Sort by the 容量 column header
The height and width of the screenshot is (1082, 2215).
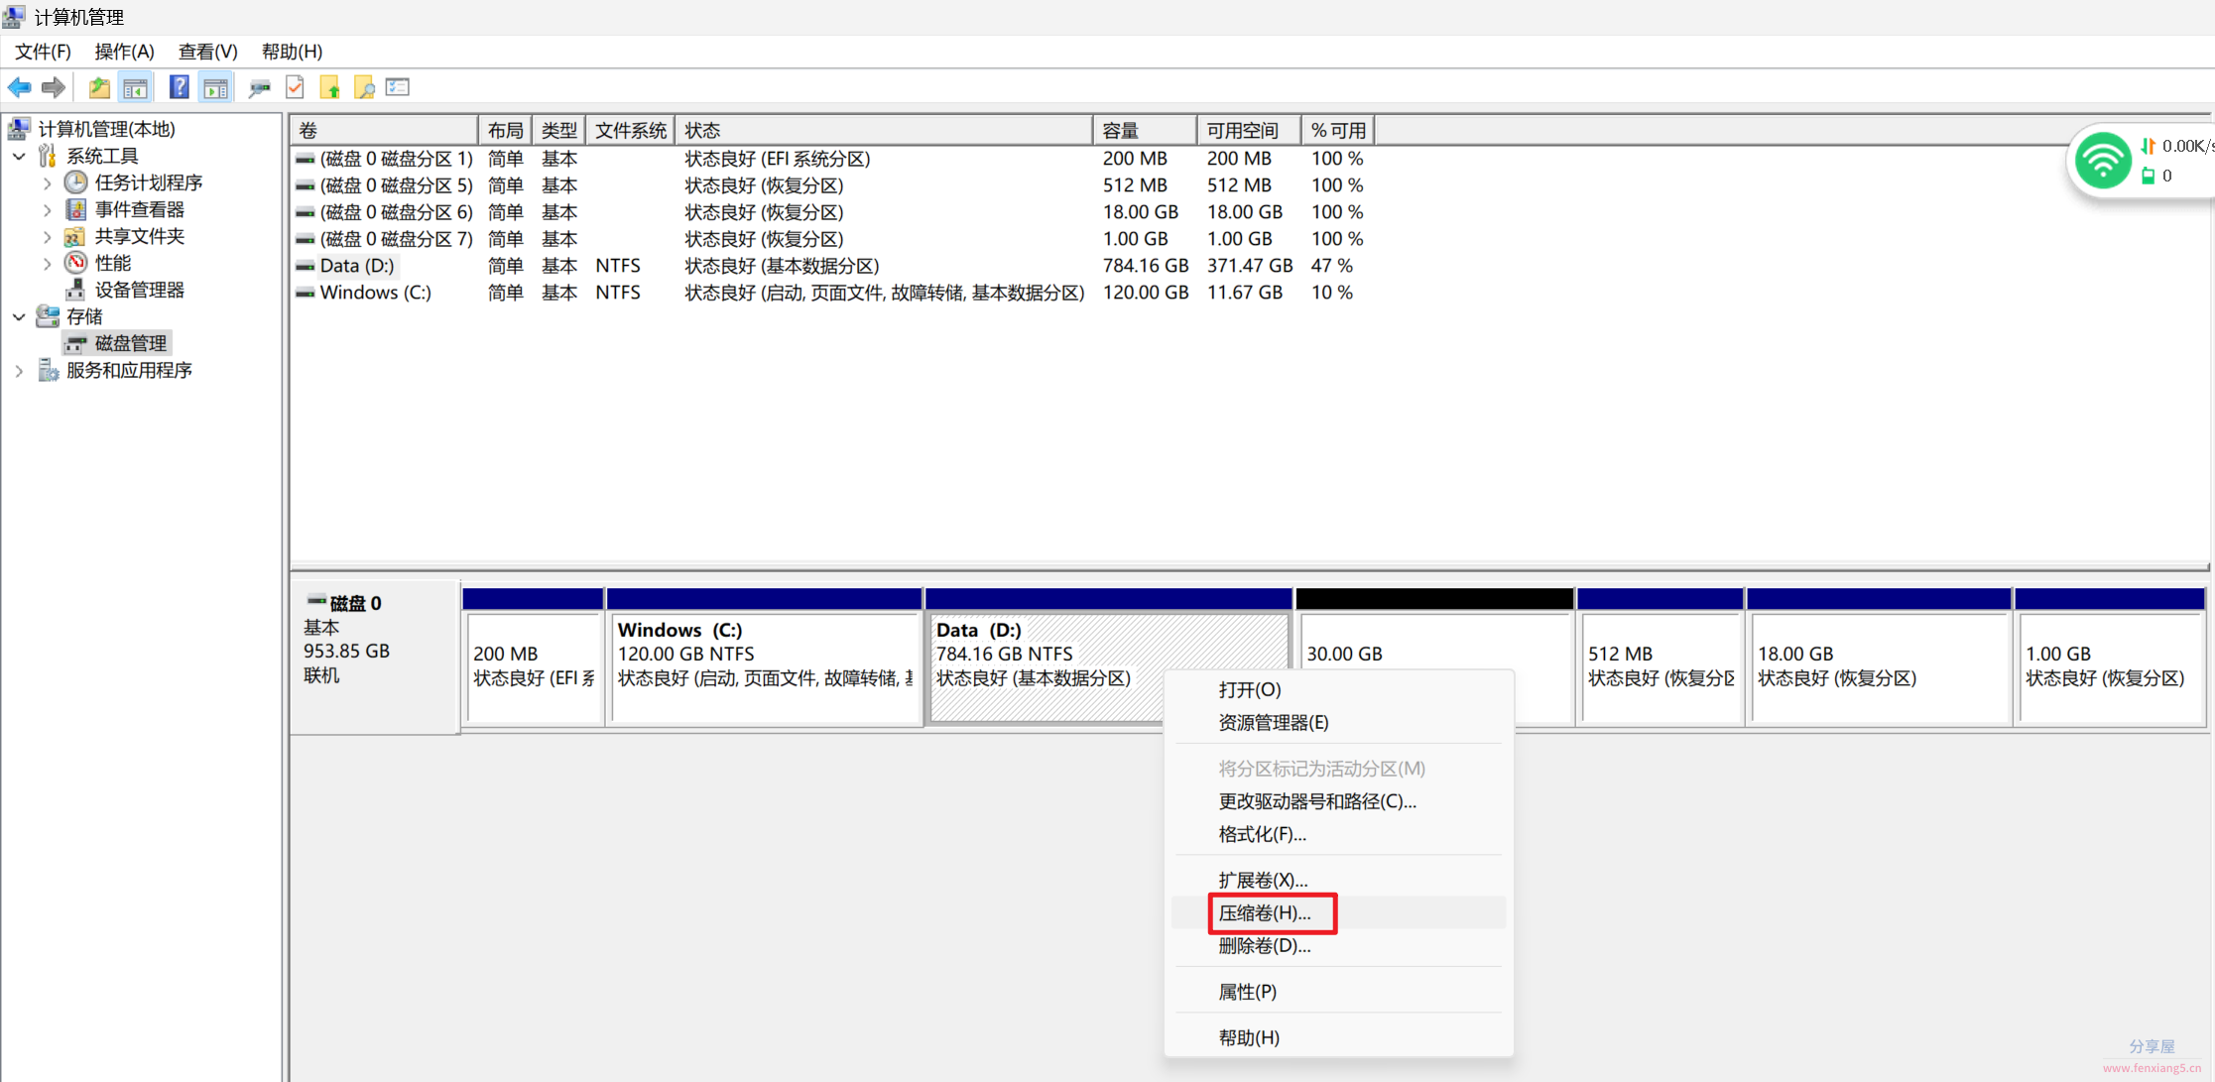click(1146, 130)
